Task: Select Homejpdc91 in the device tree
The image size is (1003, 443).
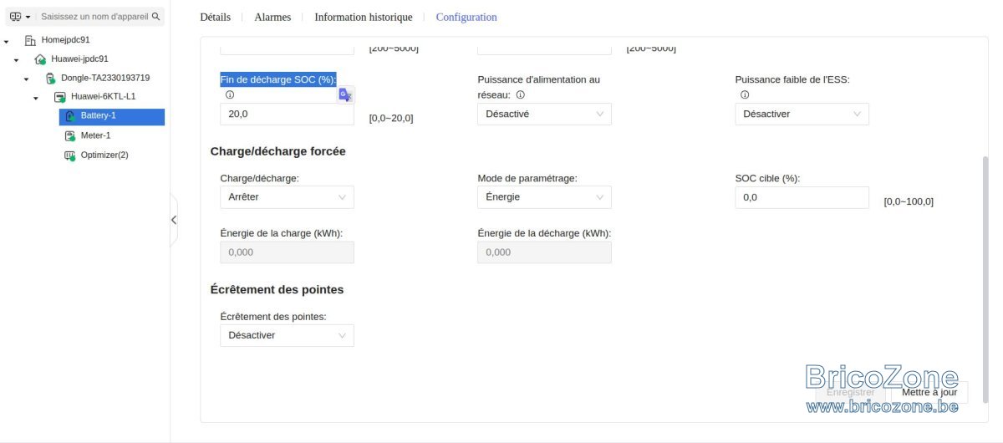Action: 65,40
